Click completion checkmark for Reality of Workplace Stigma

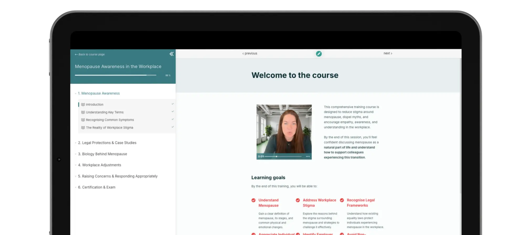(173, 127)
